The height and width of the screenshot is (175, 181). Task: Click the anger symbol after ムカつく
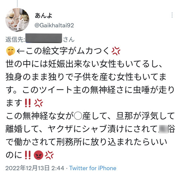pos(116,51)
